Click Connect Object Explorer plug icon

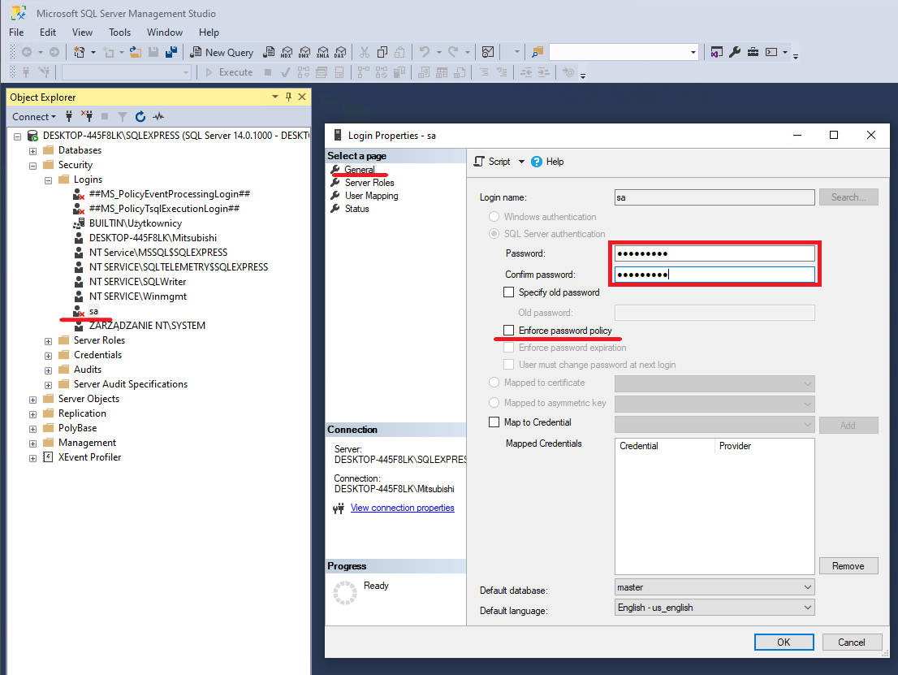(69, 116)
